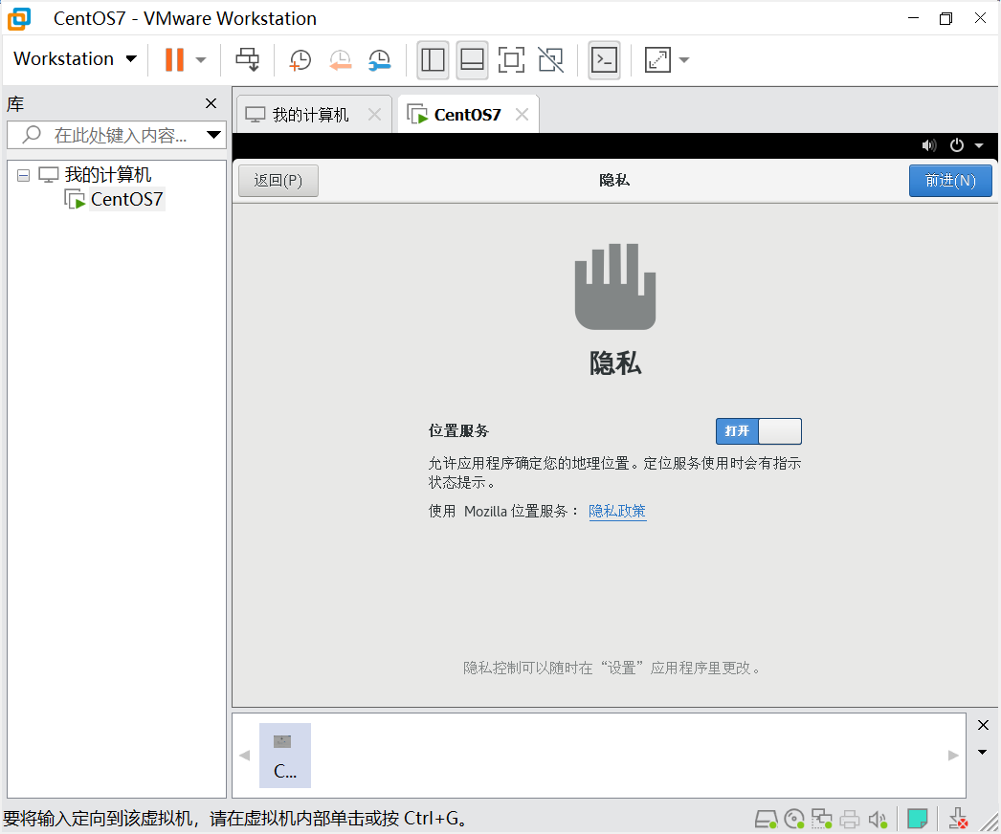Viewport: 1001px width, 834px height.
Task: Send Ctrl+Alt+Del to the VM
Action: pyautogui.click(x=248, y=60)
